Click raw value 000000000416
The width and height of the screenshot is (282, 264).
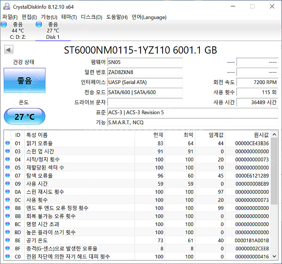coord(252,257)
